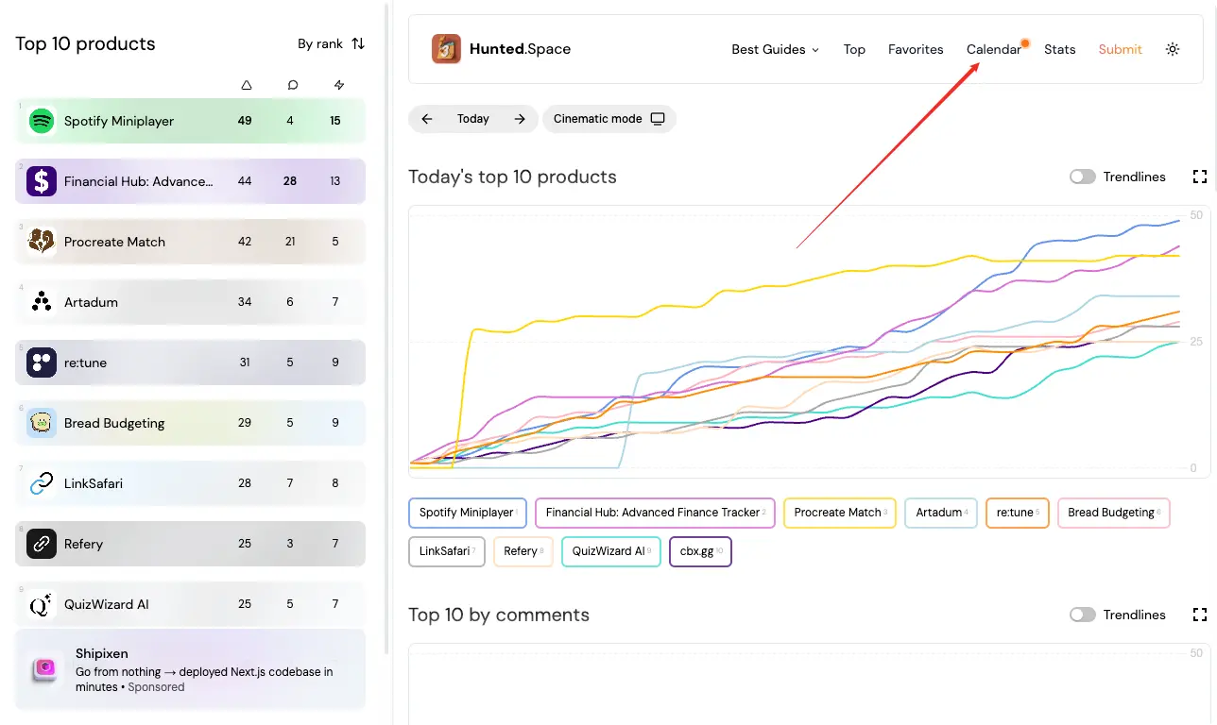This screenshot has height=725, width=1217.
Task: Open the Calendar page
Action: pyautogui.click(x=993, y=49)
